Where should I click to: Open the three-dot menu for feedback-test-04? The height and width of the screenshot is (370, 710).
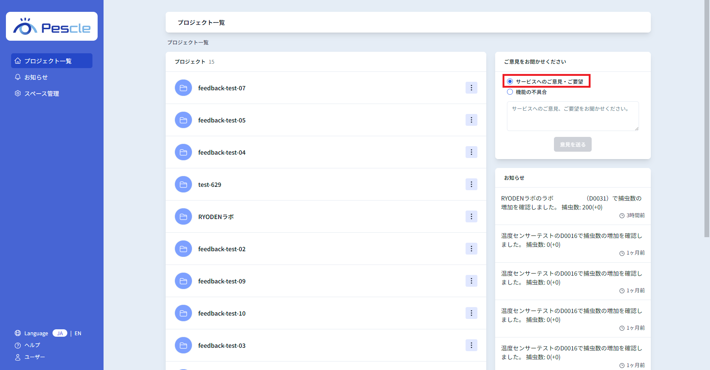(x=471, y=152)
